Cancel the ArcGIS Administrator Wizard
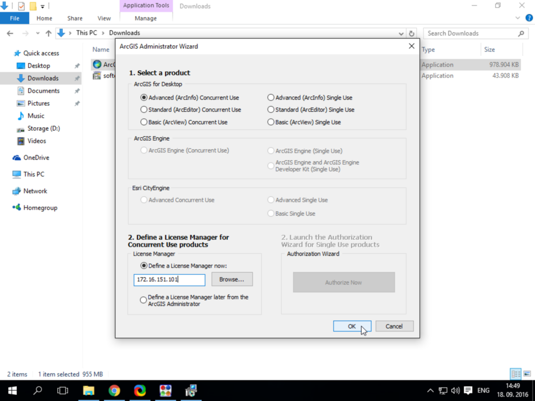 click(x=394, y=326)
